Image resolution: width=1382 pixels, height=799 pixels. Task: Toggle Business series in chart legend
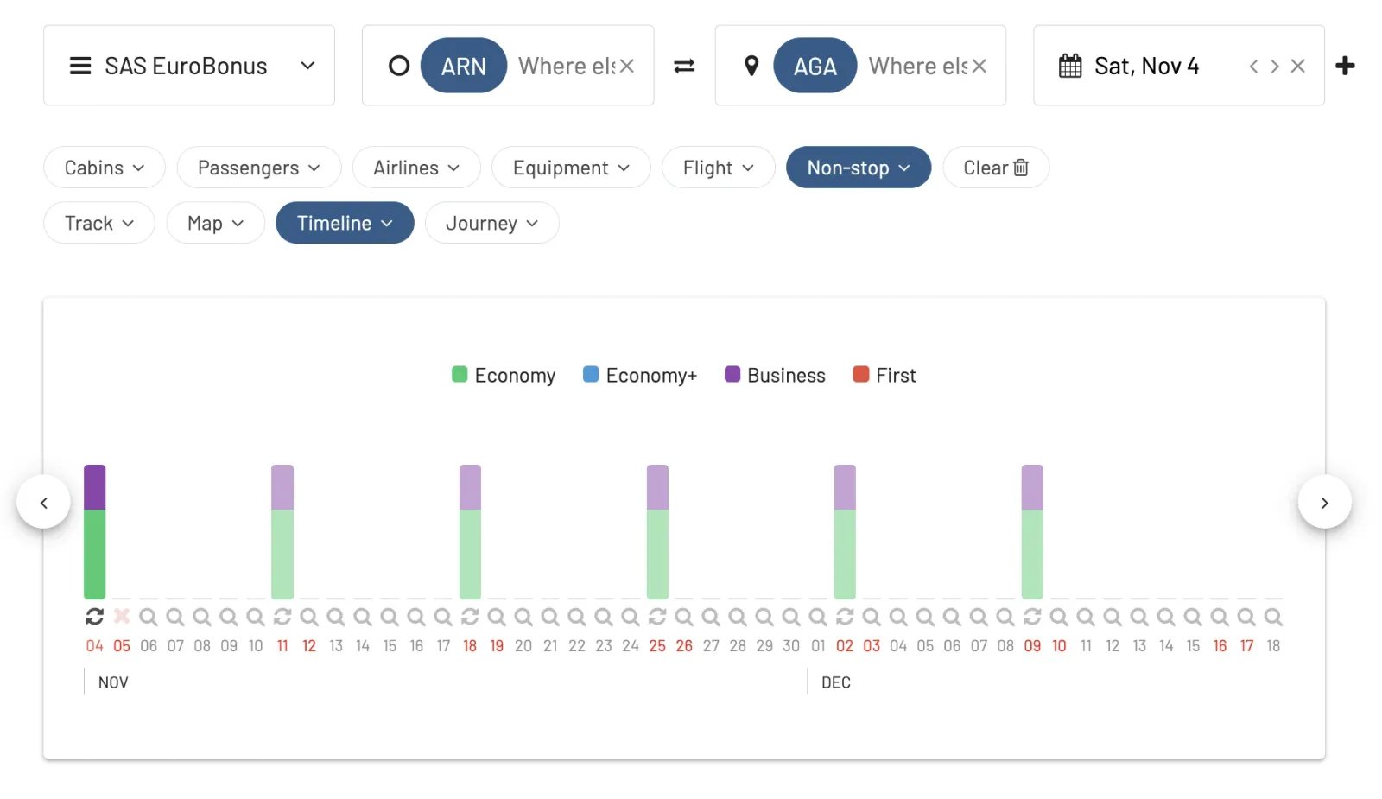point(775,375)
